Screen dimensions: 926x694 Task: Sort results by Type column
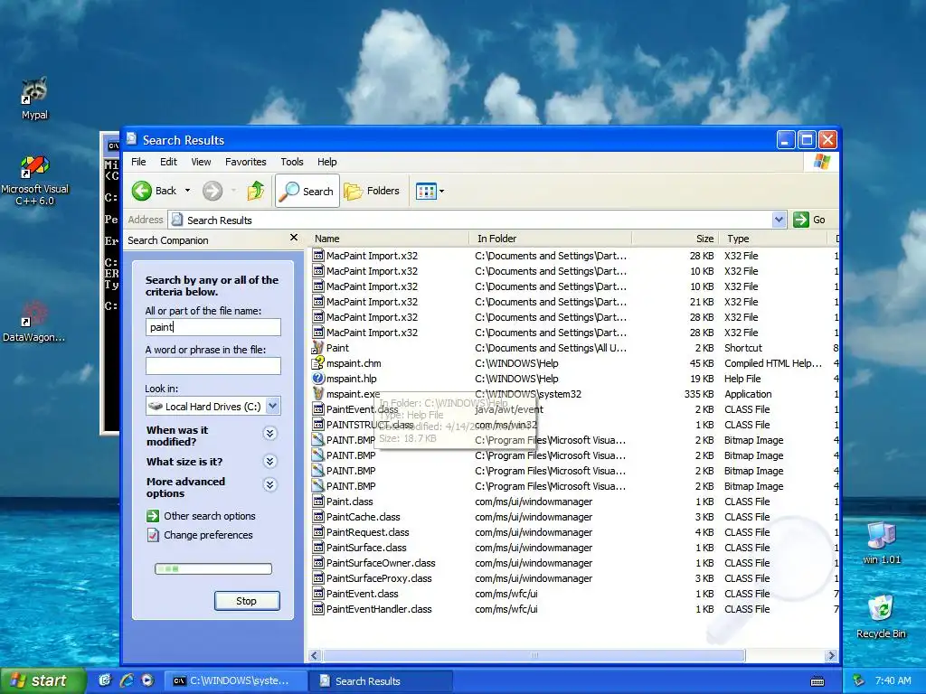(773, 239)
